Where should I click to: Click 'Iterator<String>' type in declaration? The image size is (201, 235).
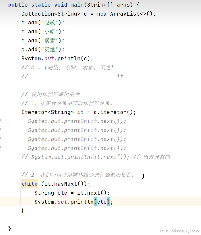pyautogui.click(x=48, y=112)
